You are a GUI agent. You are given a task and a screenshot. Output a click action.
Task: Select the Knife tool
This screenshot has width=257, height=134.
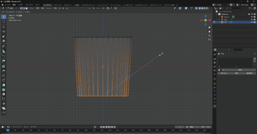click(x=4, y=80)
